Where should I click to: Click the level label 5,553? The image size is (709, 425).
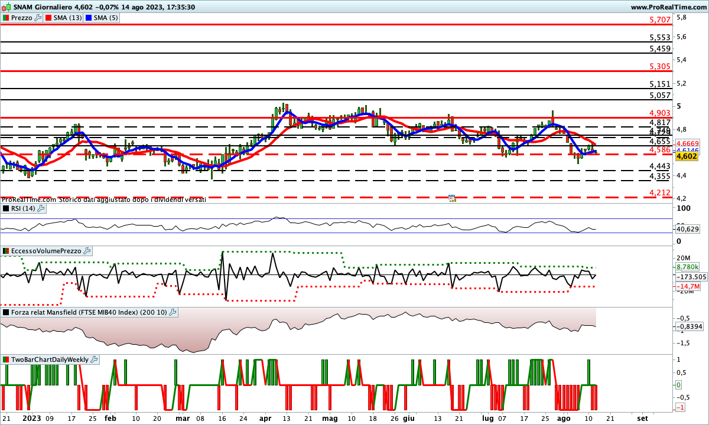(x=659, y=37)
